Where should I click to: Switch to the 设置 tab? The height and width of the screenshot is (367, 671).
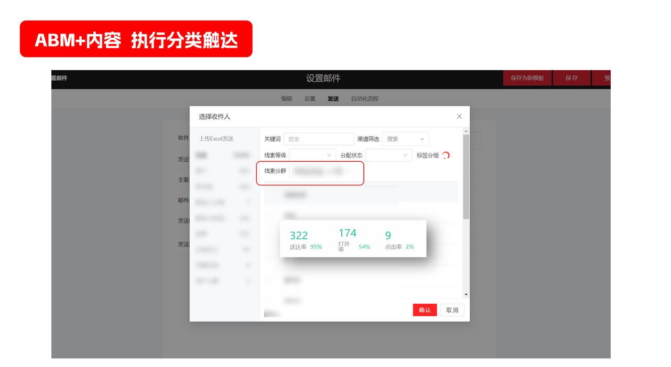coord(310,99)
